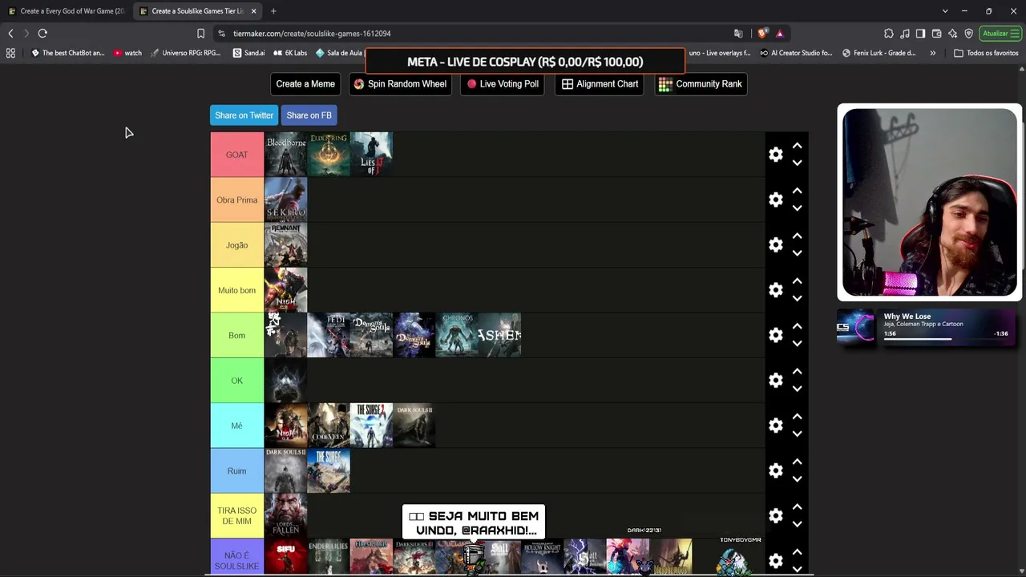Image resolution: width=1026 pixels, height=577 pixels.
Task: Open the music note playlist icon
Action: coord(905,34)
